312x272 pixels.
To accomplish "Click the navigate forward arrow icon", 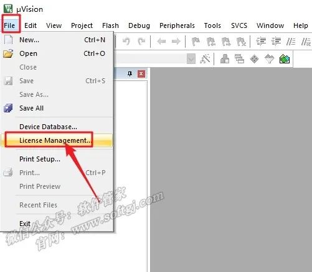I will [176, 42].
